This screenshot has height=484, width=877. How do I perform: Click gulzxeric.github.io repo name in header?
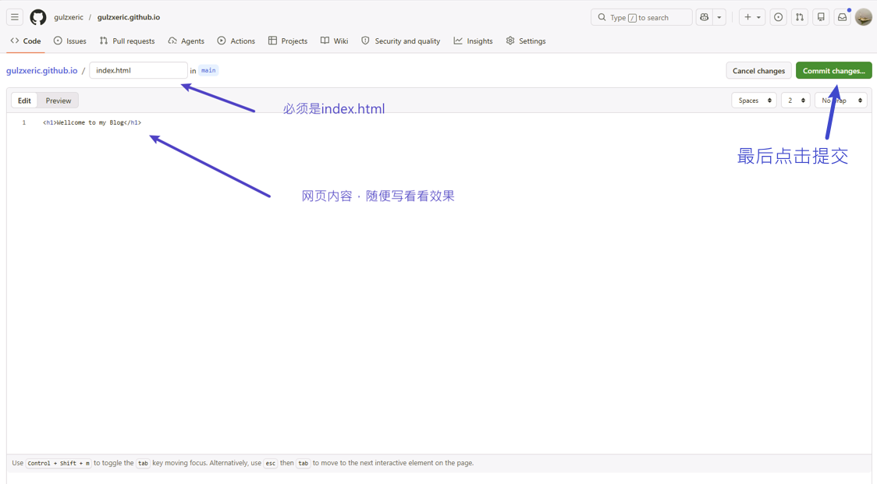129,17
